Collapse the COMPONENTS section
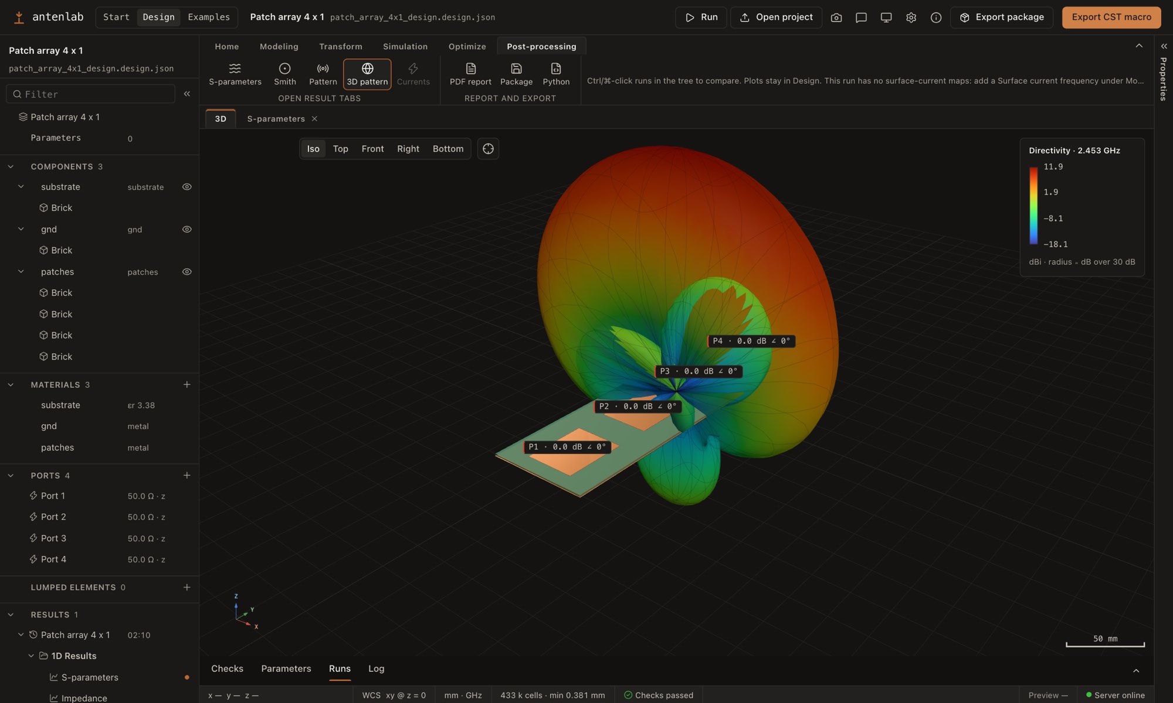This screenshot has height=703, width=1173. click(x=11, y=166)
